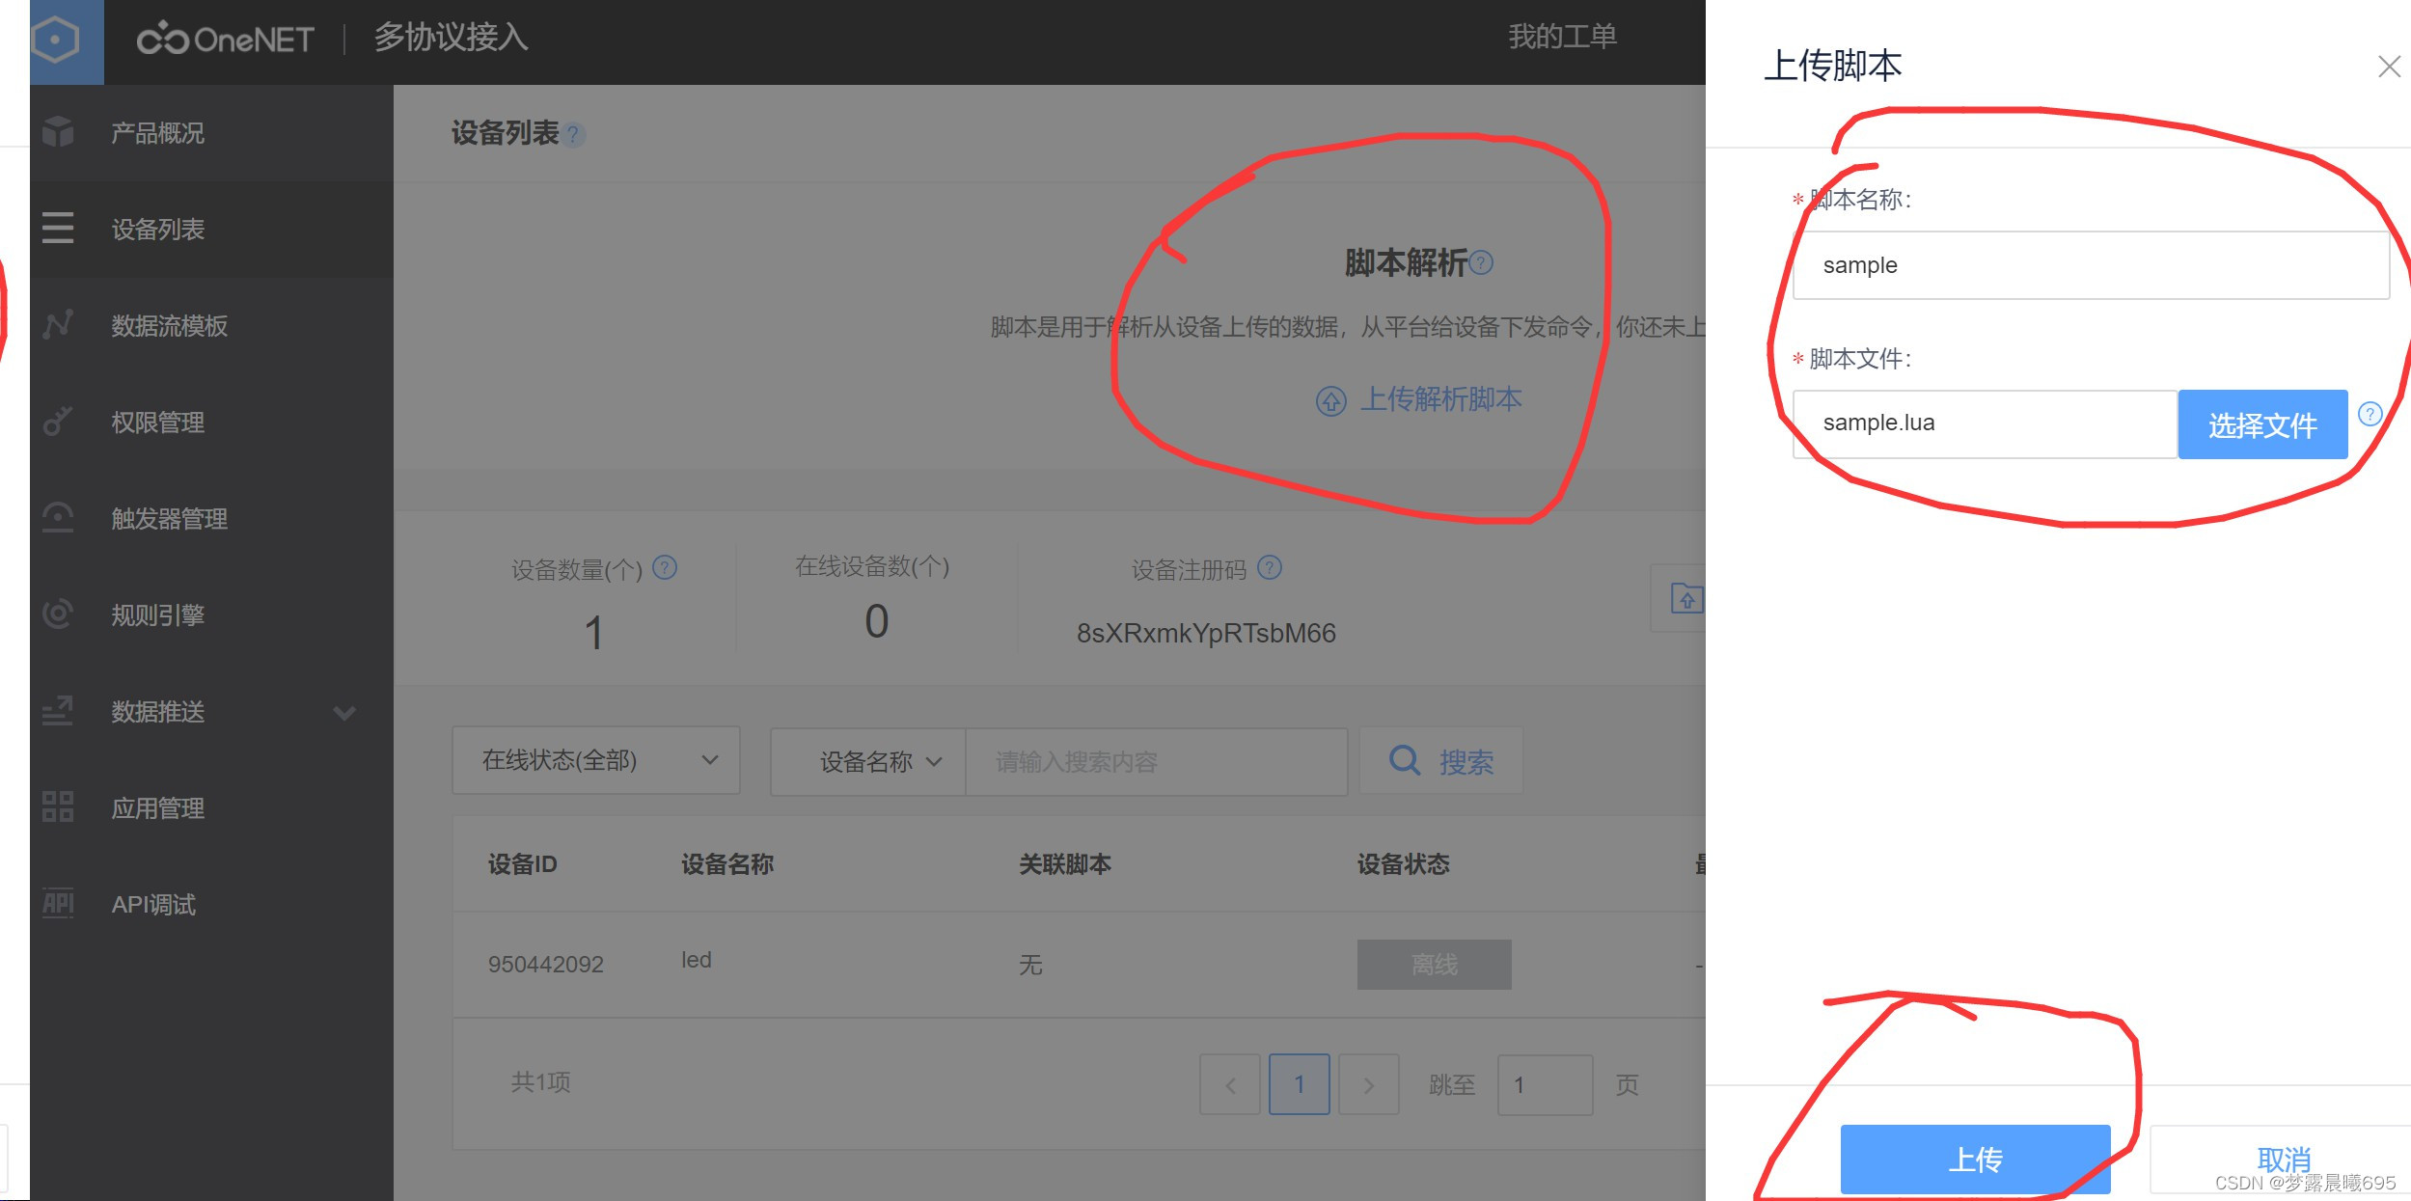Expand the 数据推送 submenu chevron
This screenshot has width=2411, height=1201.
coord(344,713)
